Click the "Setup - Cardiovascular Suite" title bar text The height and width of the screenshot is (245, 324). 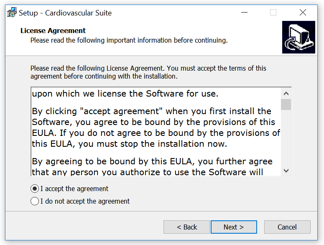65,13
